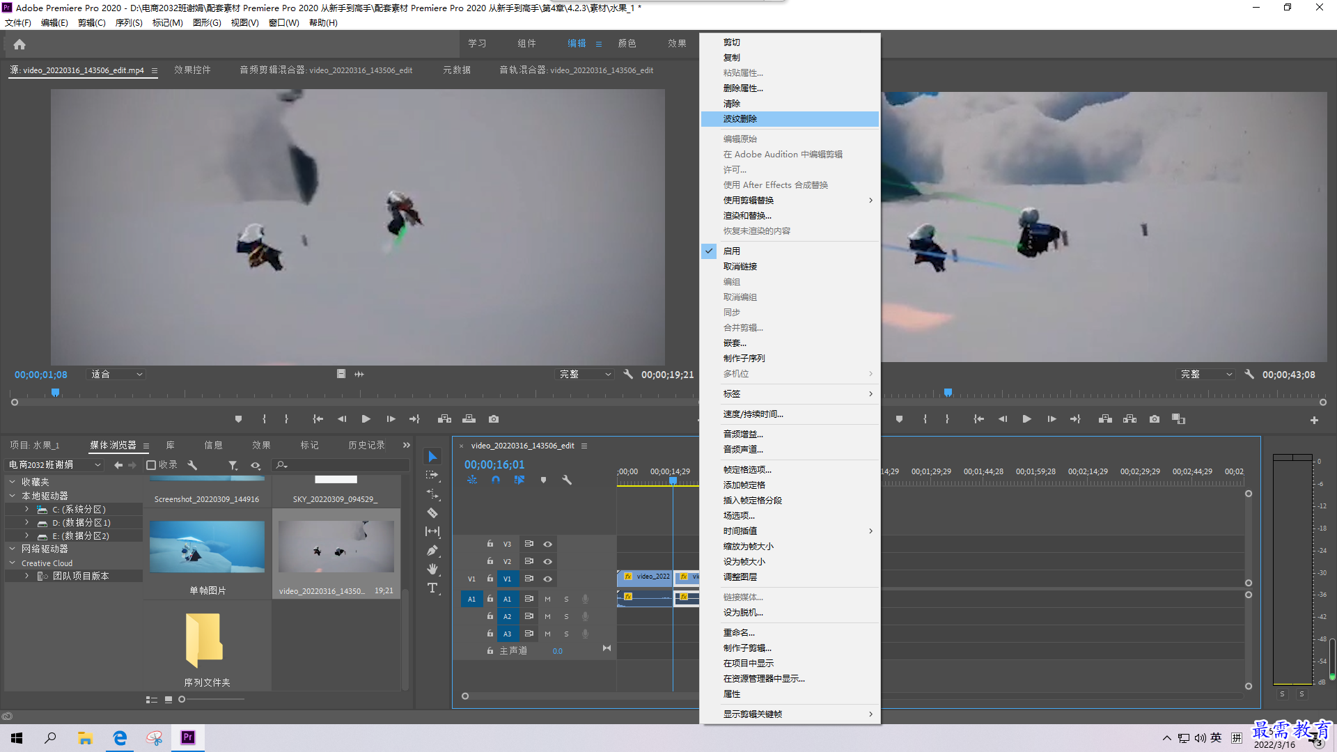Open the 历史记录 panel tab
Screen dimensions: 1337x752
click(x=366, y=445)
